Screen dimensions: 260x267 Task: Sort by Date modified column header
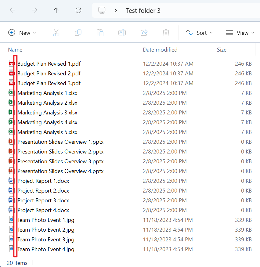click(160, 50)
